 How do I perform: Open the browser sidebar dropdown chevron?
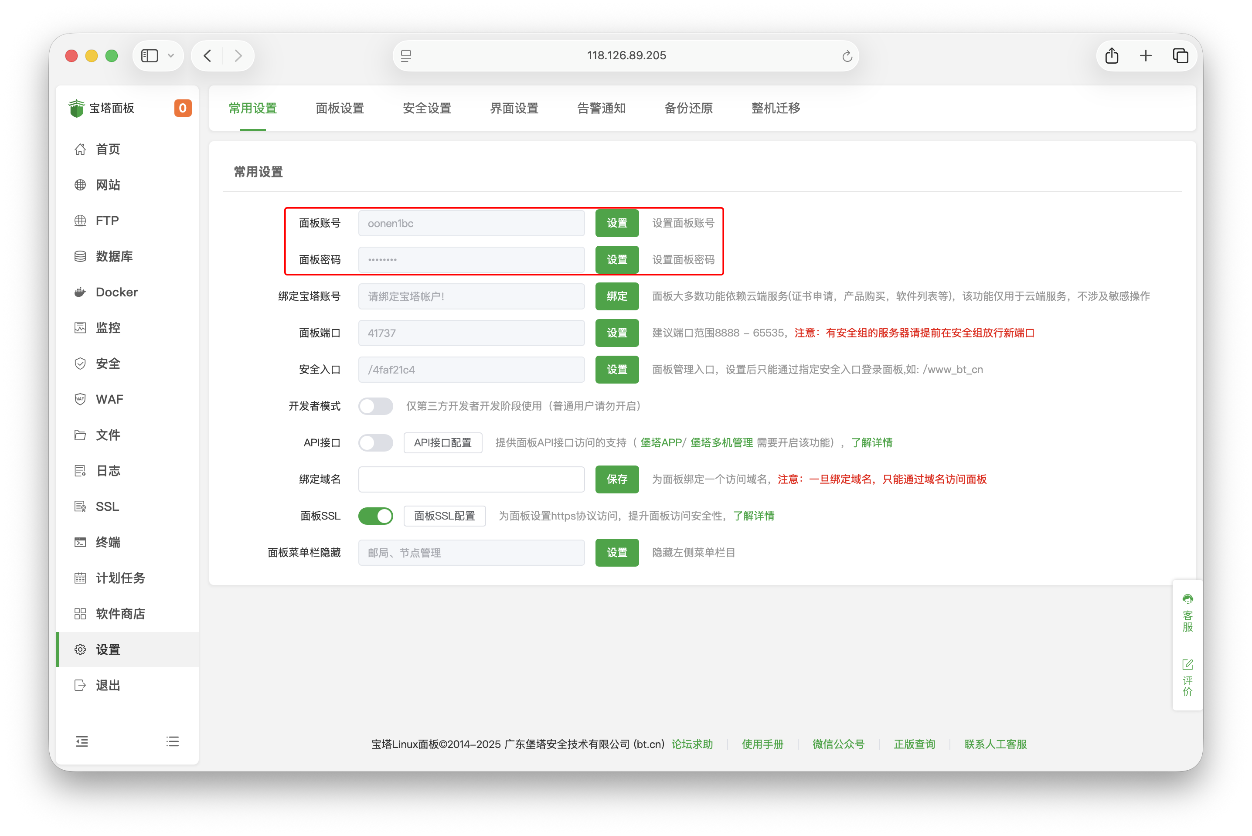pyautogui.click(x=170, y=55)
